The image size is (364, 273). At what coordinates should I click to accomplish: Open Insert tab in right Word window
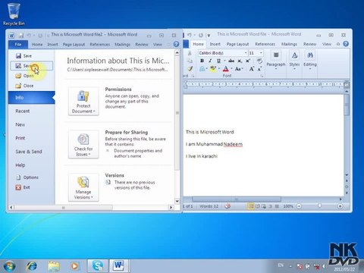(215, 44)
